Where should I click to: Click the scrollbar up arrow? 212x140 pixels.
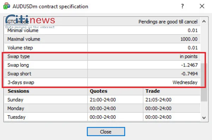pyautogui.click(x=204, y=21)
